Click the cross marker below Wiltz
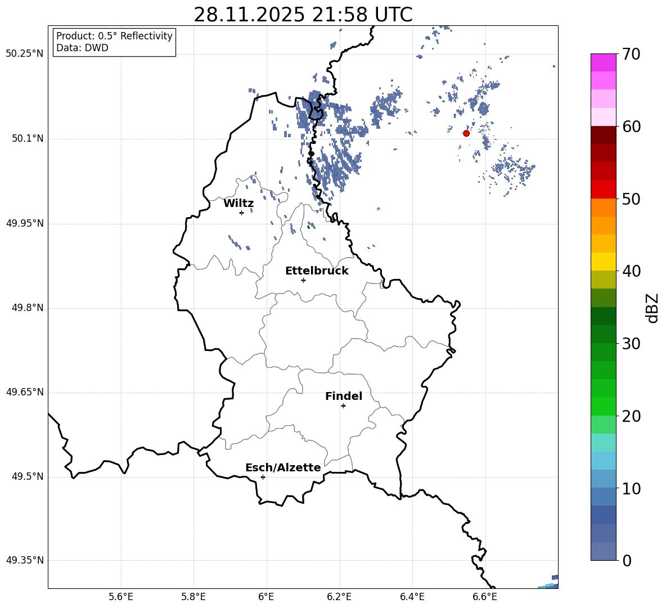The height and width of the screenshot is (608, 666). pos(242,213)
